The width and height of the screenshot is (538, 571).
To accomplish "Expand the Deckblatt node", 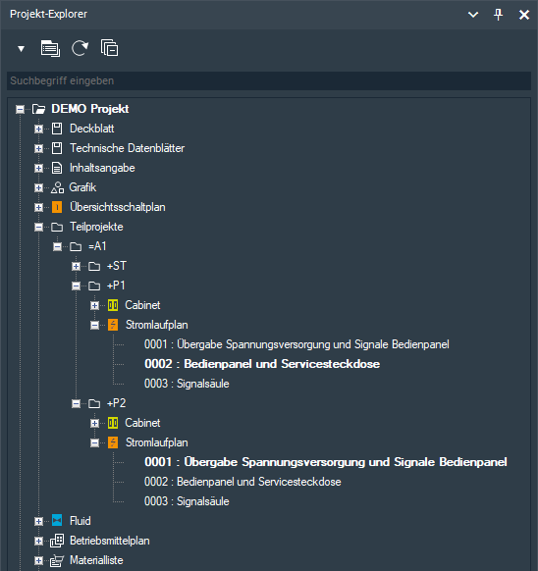I will pos(38,129).
